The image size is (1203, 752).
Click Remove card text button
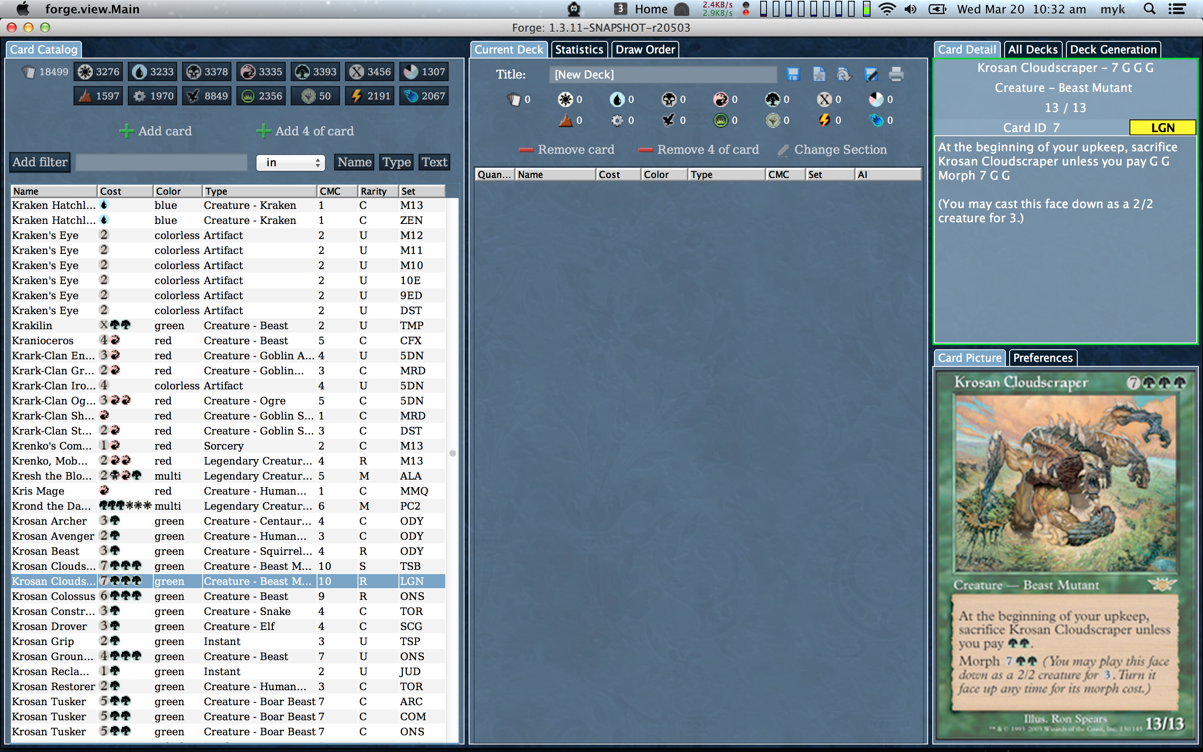point(576,150)
